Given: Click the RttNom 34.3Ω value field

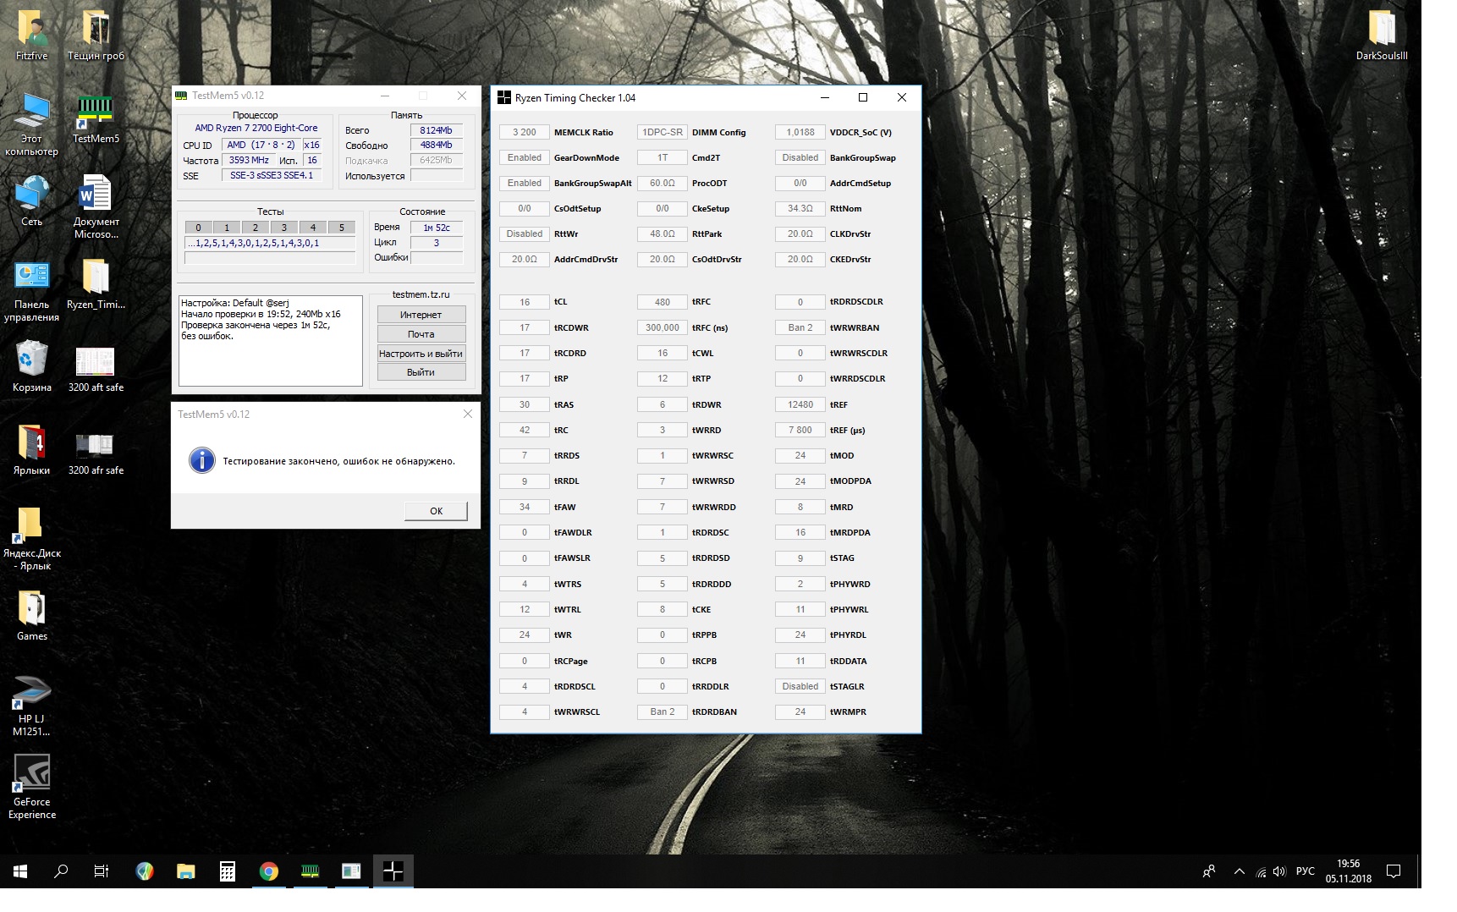Looking at the screenshot, I should [800, 208].
